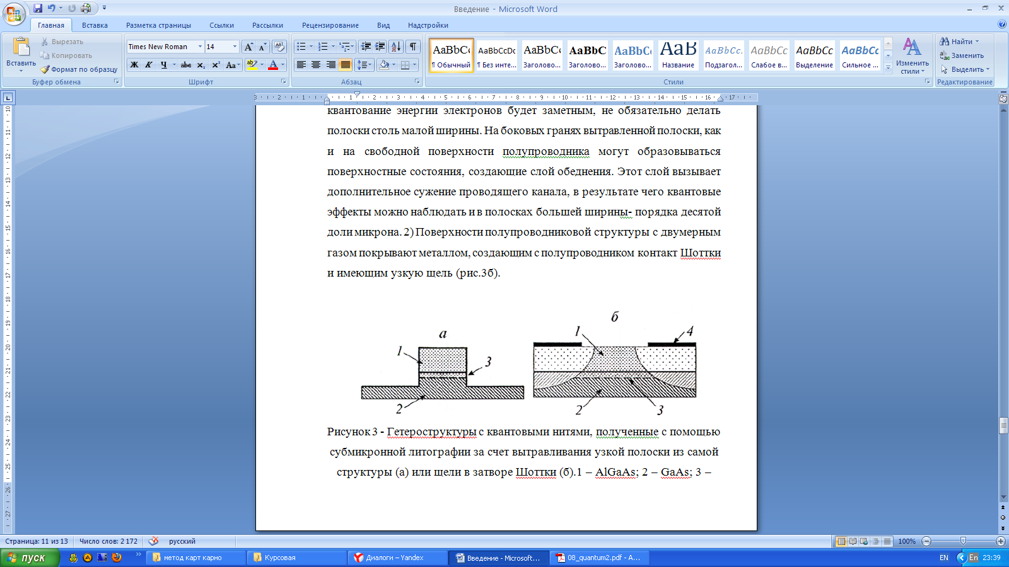Click the Format Painter (Формат по образцу) button
The width and height of the screenshot is (1009, 567).
(79, 69)
